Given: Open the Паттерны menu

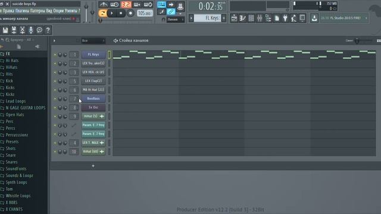Looking at the screenshot, I should [38, 11].
